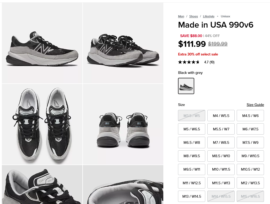270x204 pixels.
Task: View the side profile shoe image
Action: tap(42, 43)
